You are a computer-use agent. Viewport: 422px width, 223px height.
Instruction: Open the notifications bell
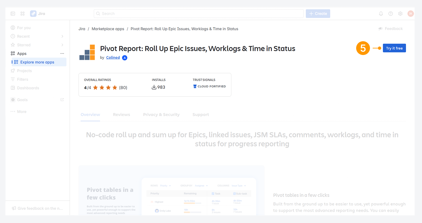click(381, 13)
